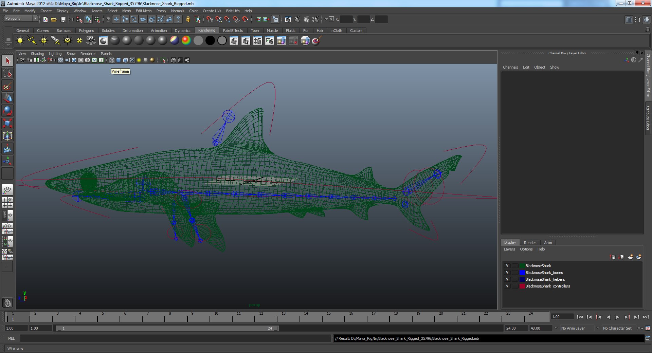Click the MEL command line input
Viewport: 652px width, 353px height.
point(175,338)
